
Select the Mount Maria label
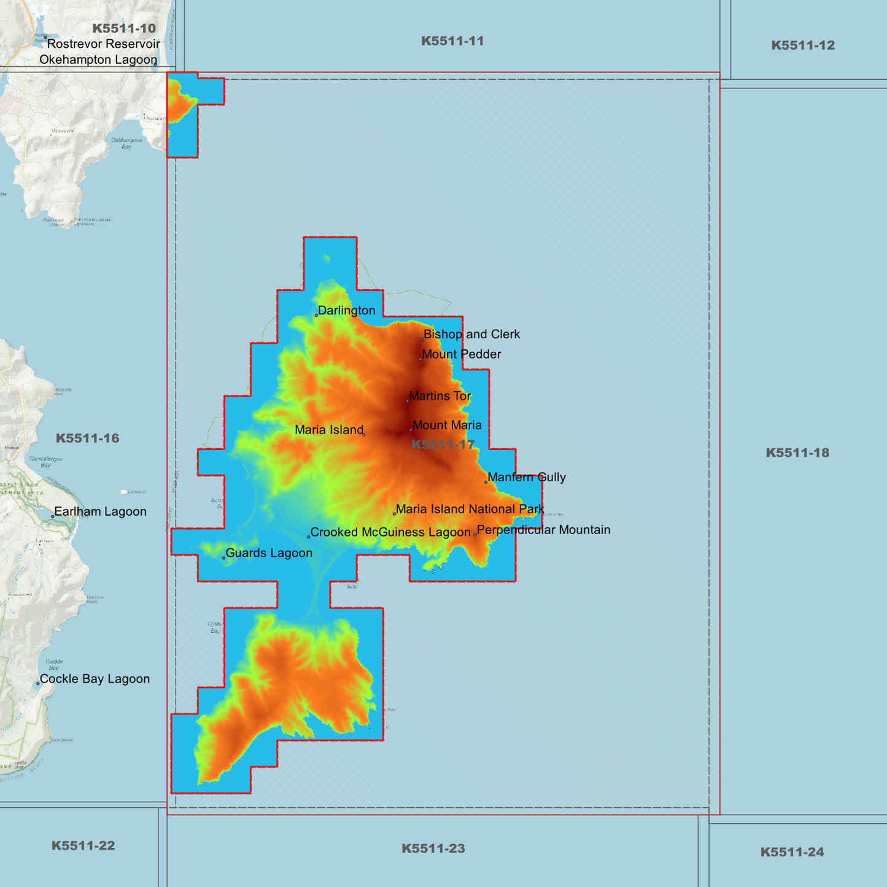pos(447,425)
